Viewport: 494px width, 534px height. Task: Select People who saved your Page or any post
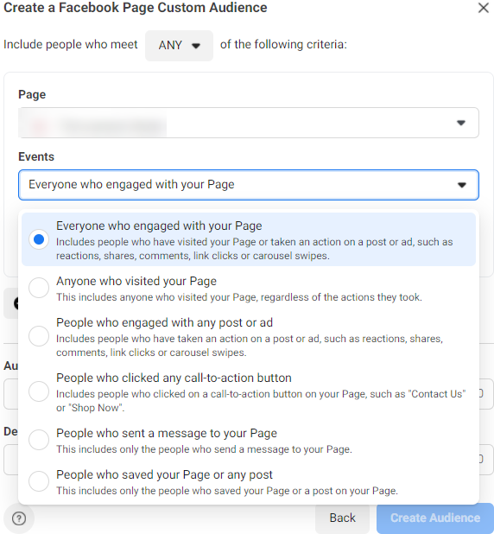point(39,481)
